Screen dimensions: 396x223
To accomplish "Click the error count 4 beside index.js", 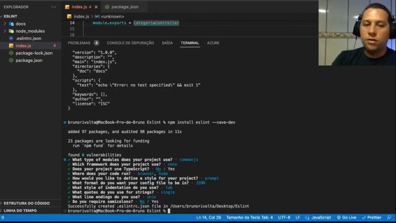I will point(54,46).
